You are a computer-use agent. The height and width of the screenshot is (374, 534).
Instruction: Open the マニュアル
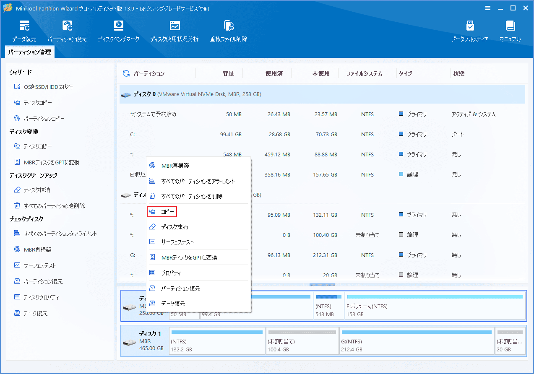[x=510, y=31]
